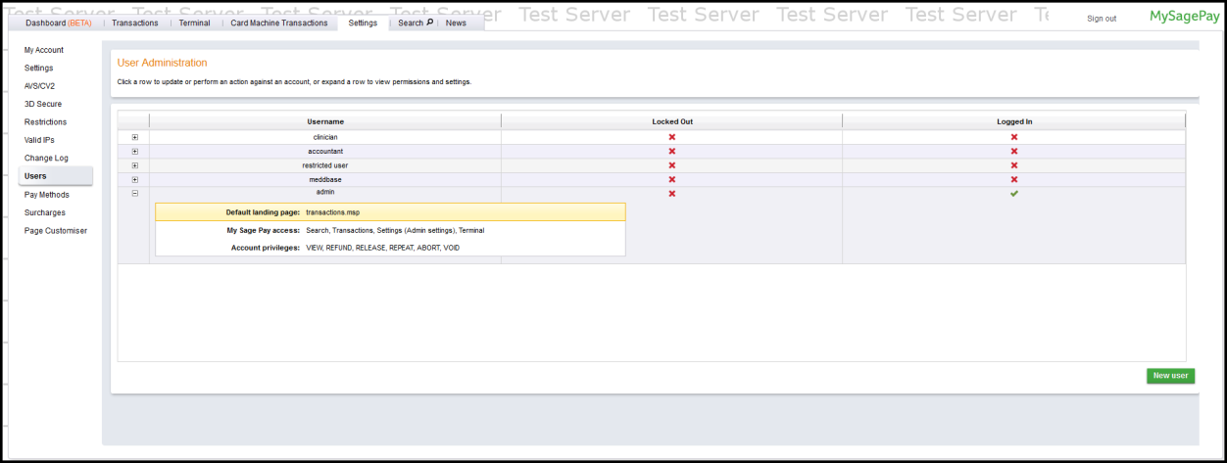1227x463 pixels.
Task: Click the locked out red X for admin
Action: [671, 194]
